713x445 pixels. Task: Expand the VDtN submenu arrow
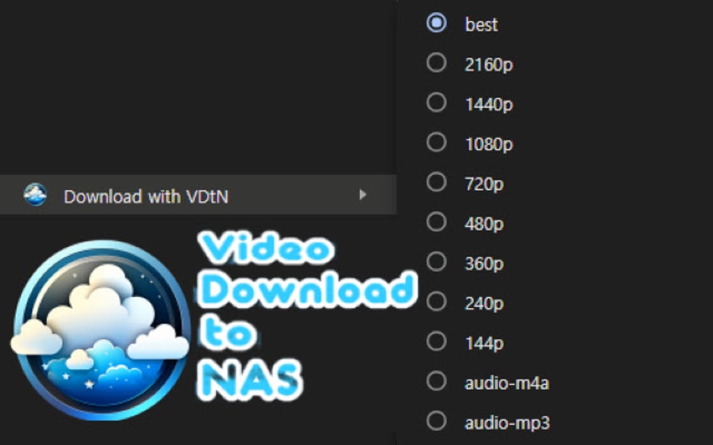click(x=363, y=196)
